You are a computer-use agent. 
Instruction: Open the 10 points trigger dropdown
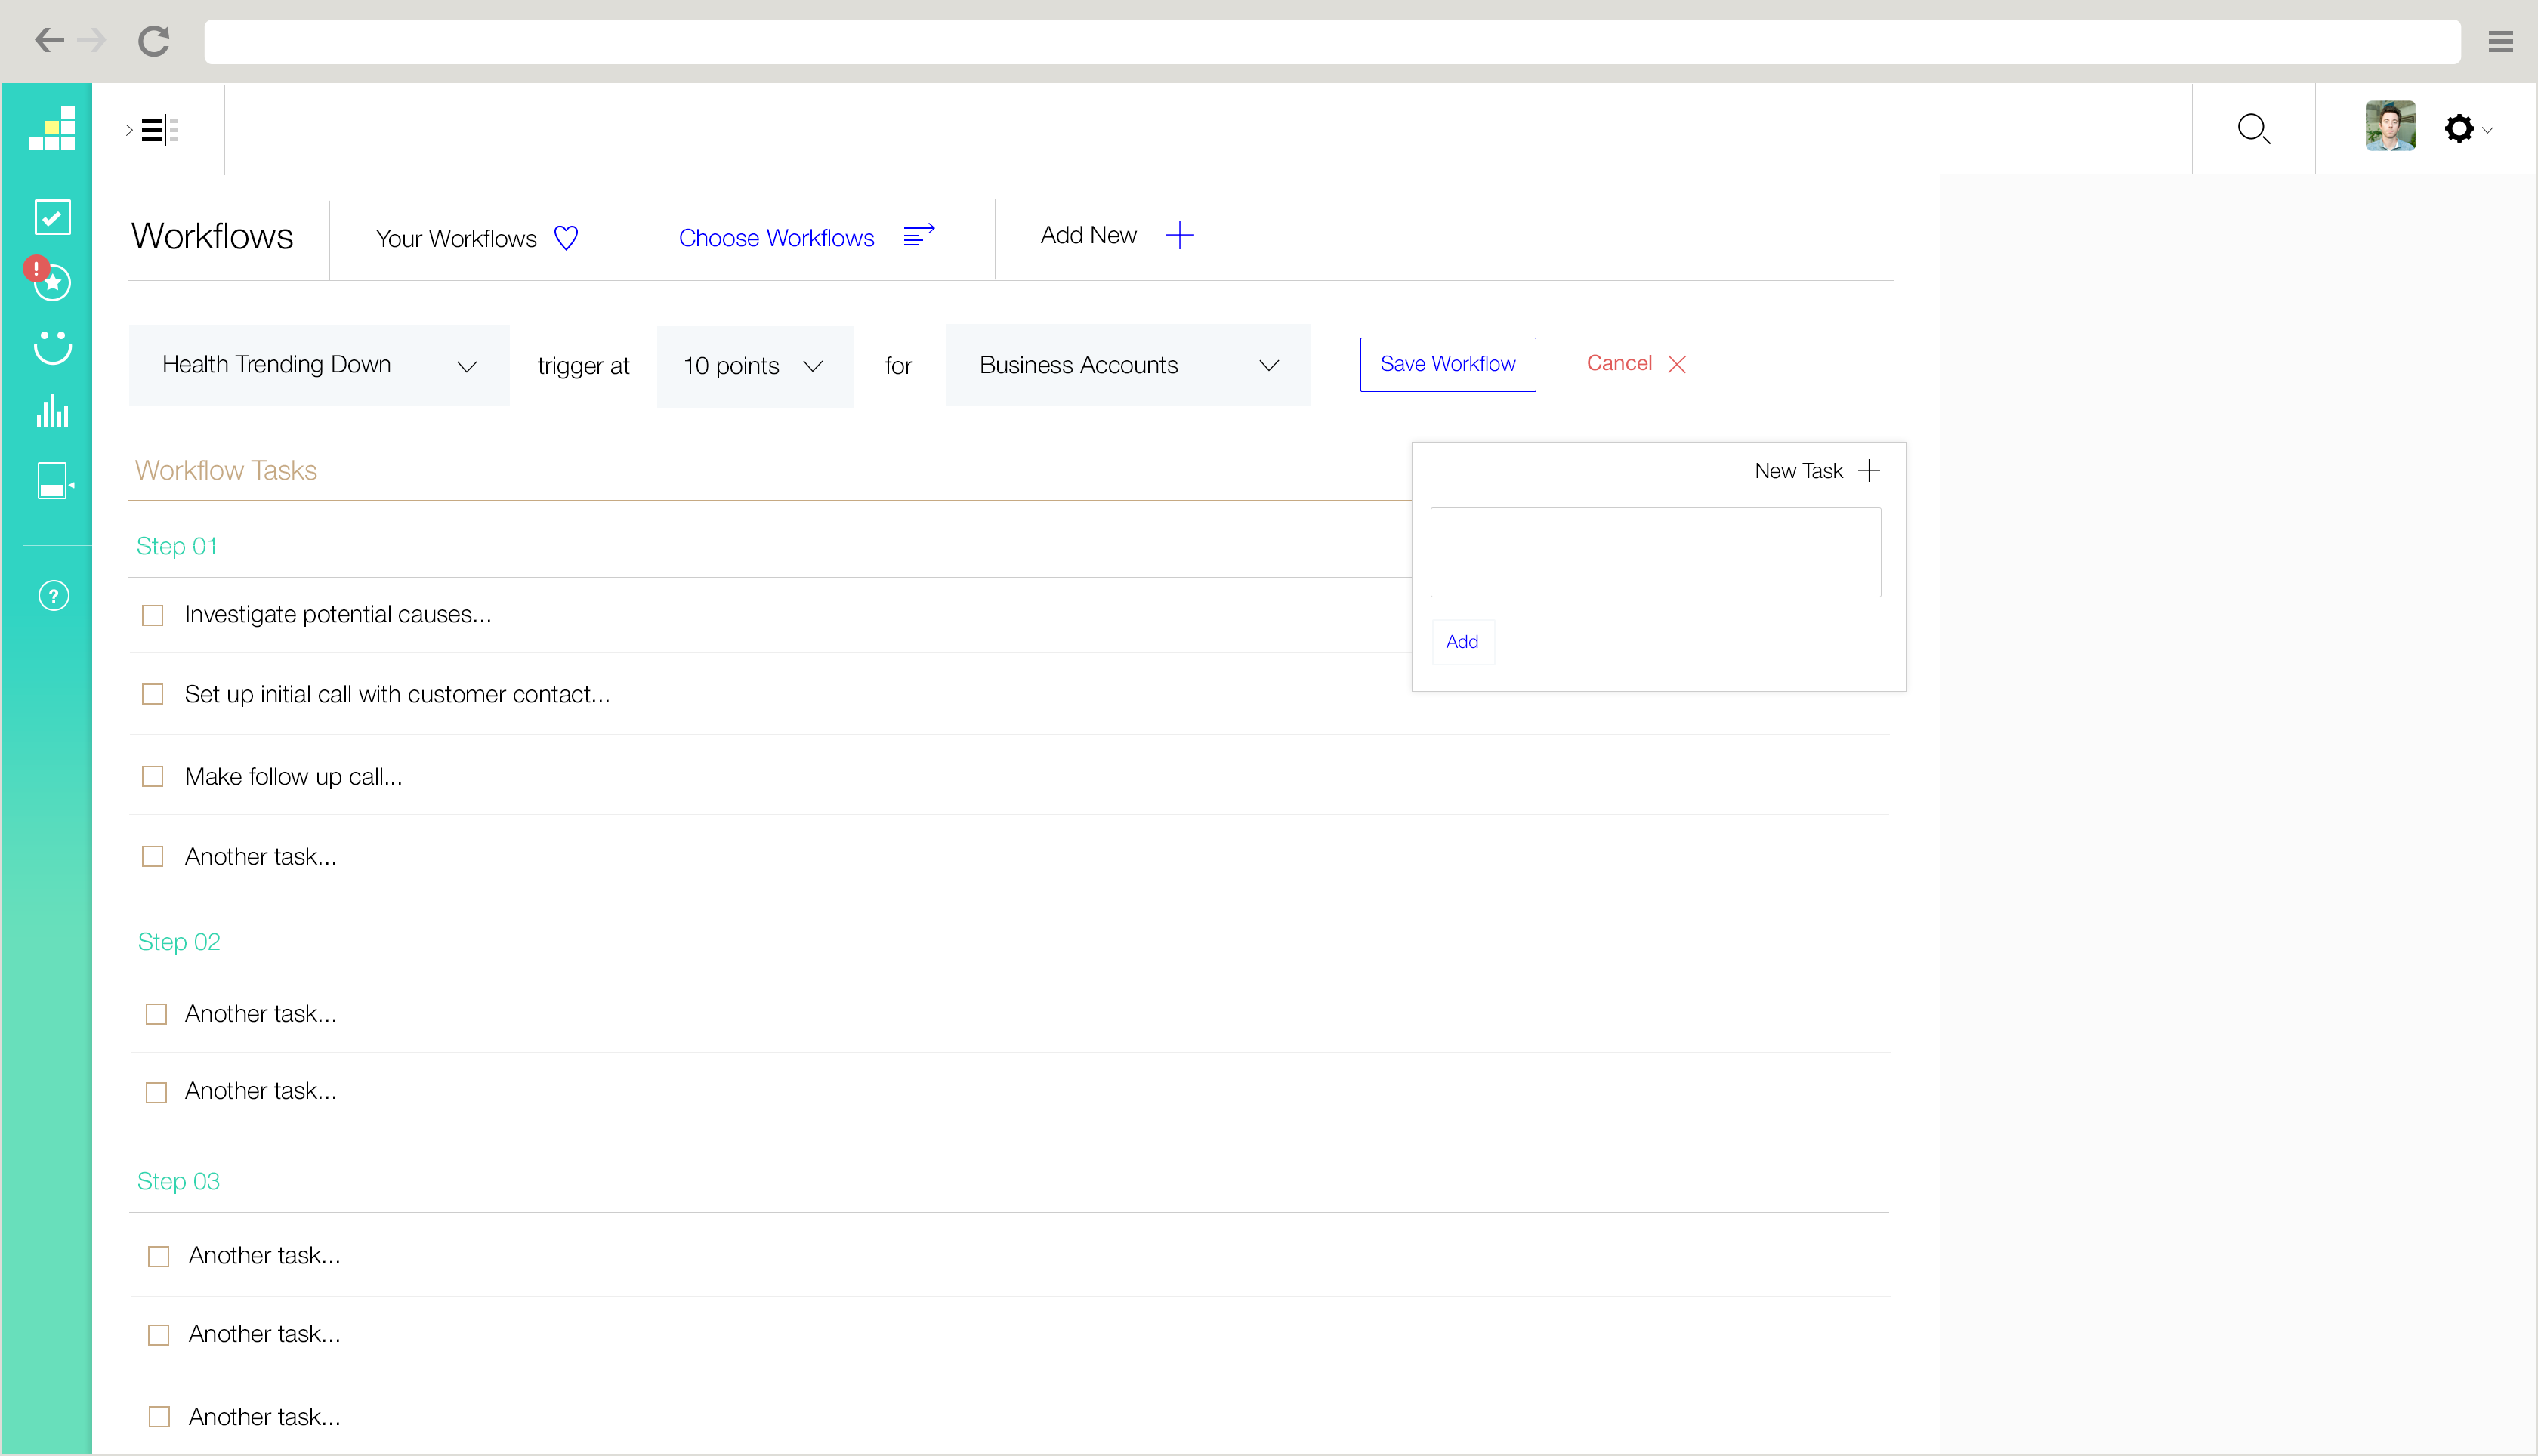[x=754, y=366]
